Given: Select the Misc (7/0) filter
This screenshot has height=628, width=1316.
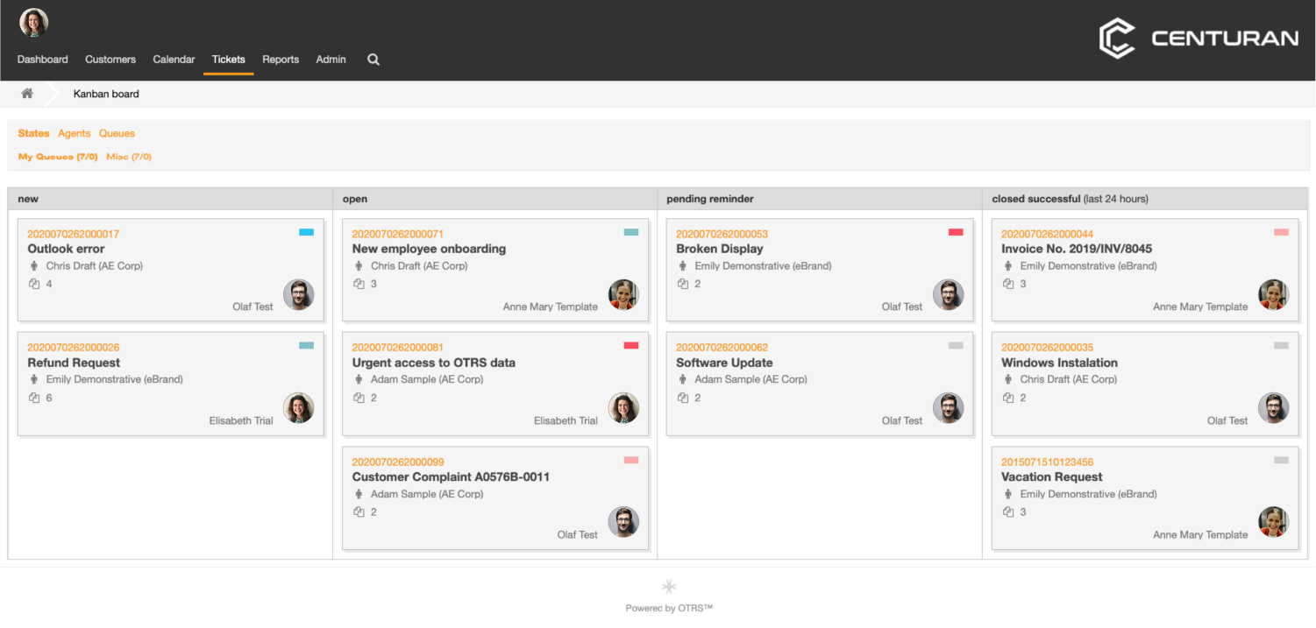Looking at the screenshot, I should coord(129,157).
